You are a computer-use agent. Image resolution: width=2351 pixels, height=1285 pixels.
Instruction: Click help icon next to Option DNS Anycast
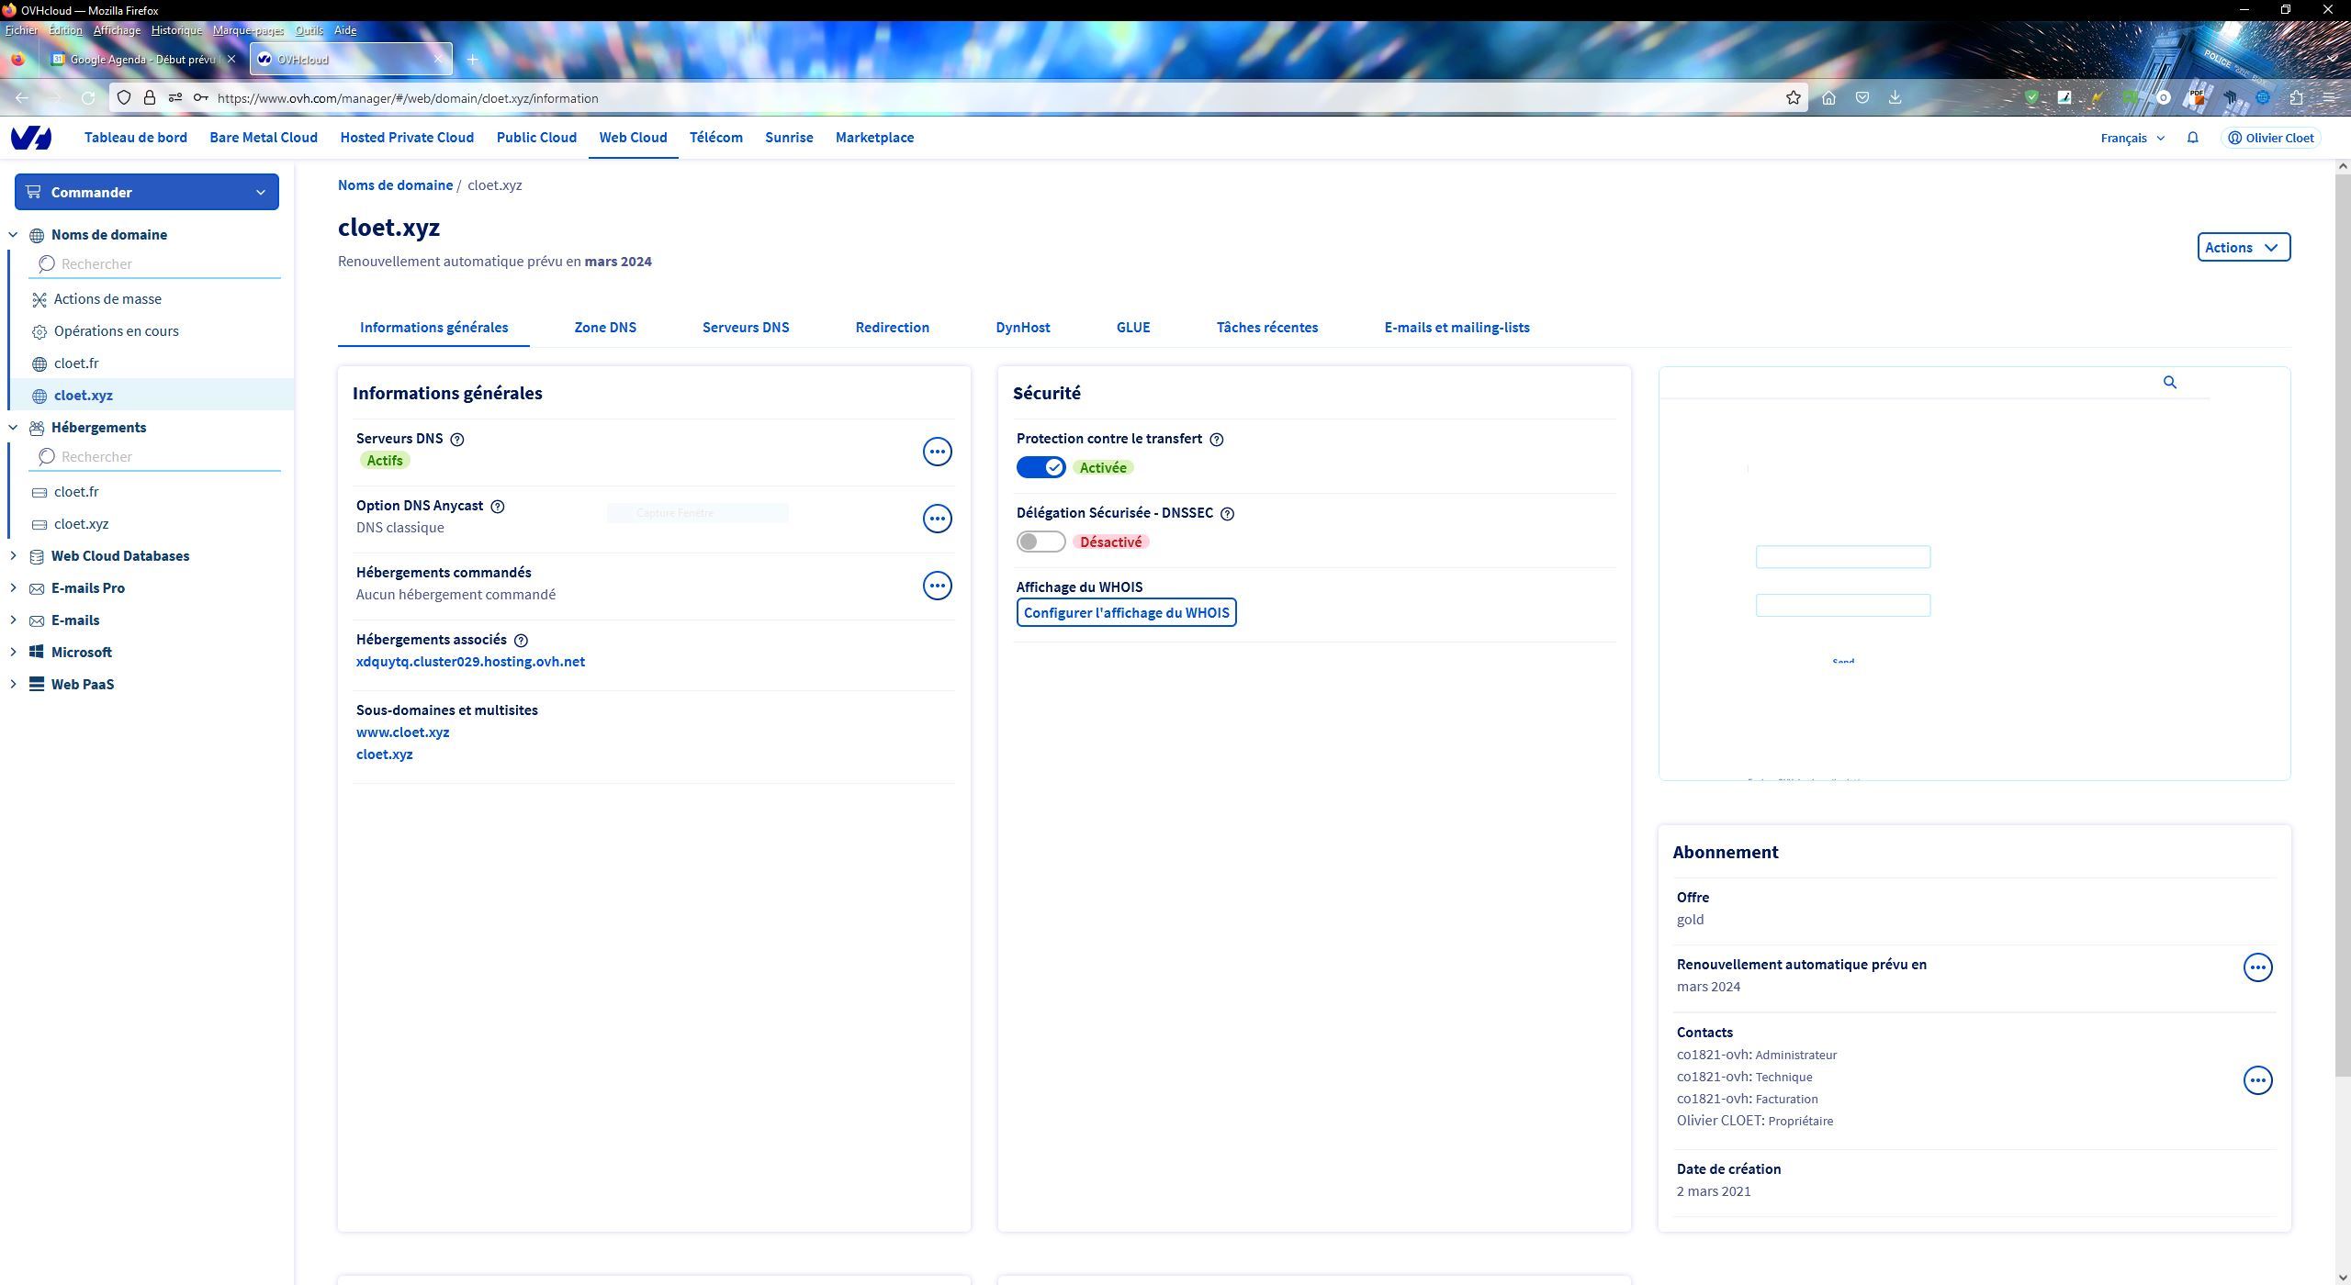click(498, 507)
